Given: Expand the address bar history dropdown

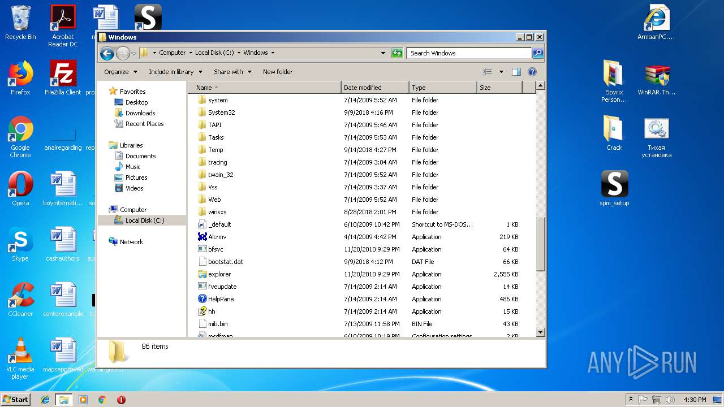Looking at the screenshot, I should (383, 53).
